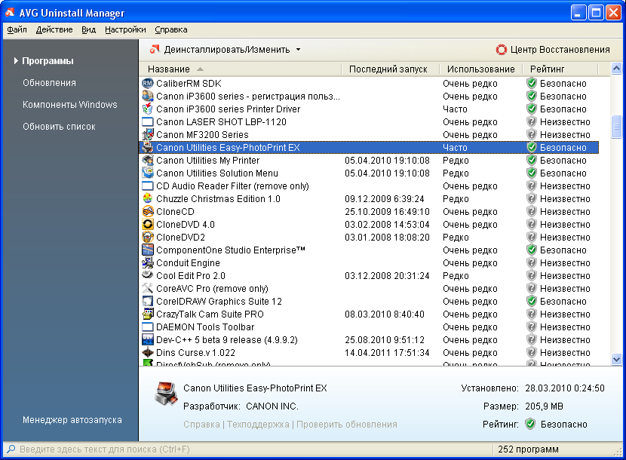Viewport: 626px width, 460px height.
Task: Click developer name CANON INC.
Action: pos(272,406)
